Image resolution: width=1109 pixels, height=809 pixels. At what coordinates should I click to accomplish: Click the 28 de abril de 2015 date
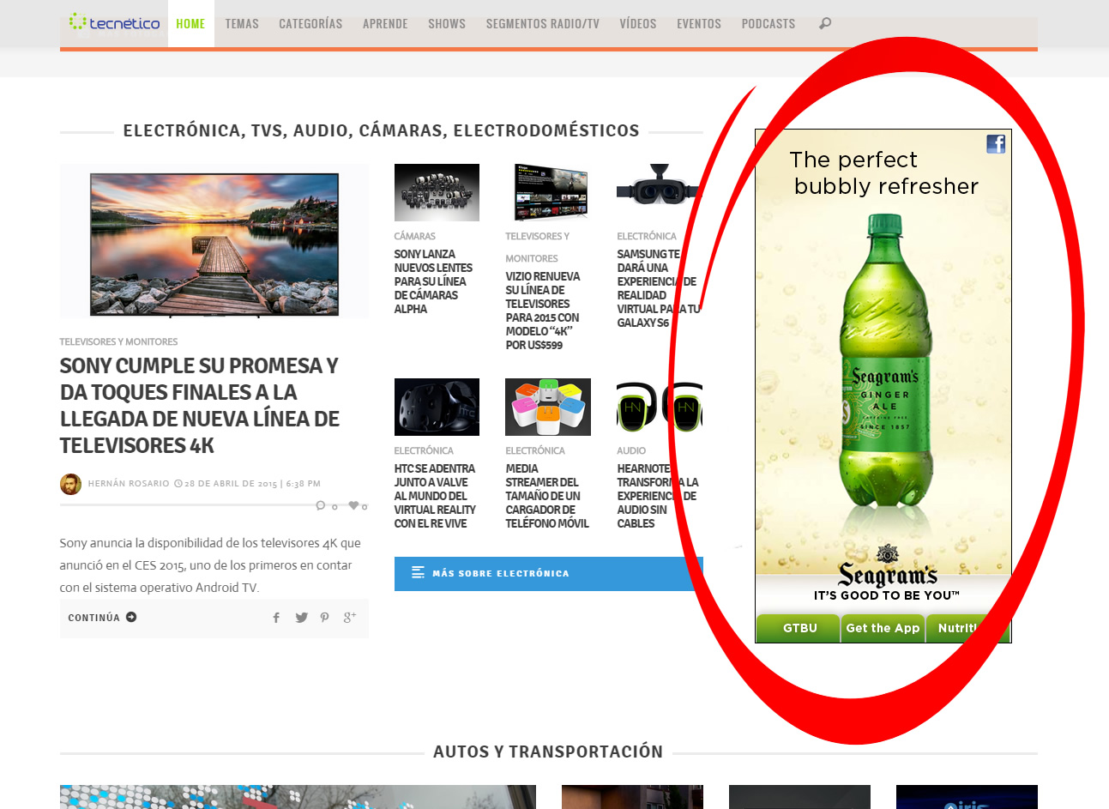pos(231,484)
